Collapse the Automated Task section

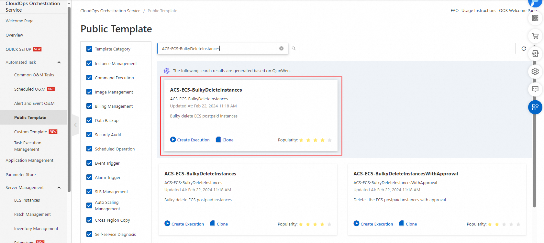tap(59, 62)
